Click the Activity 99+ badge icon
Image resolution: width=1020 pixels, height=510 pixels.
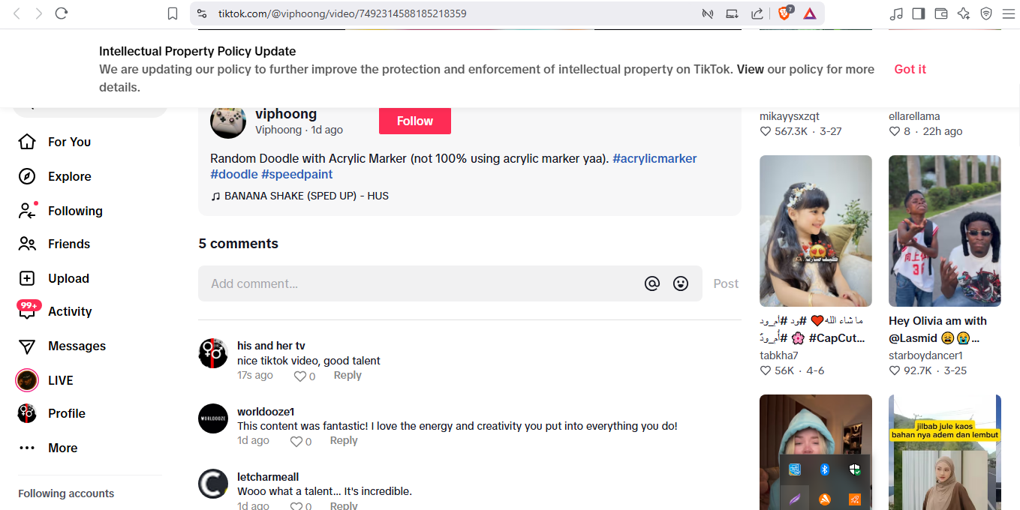[29, 308]
